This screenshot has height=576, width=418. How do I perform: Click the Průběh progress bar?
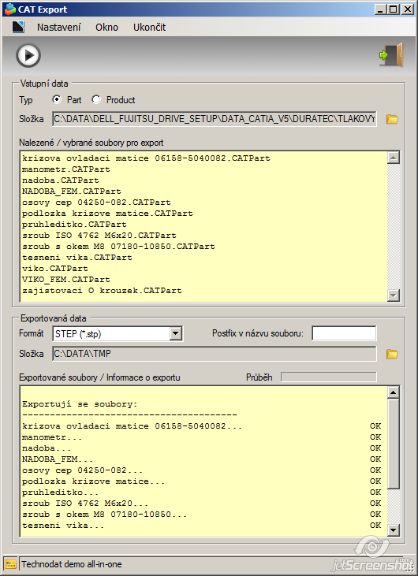click(329, 377)
